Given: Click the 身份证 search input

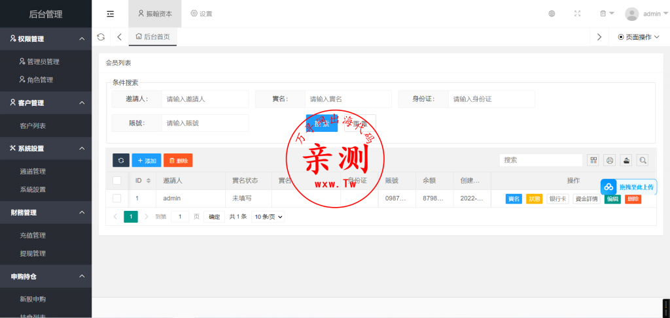Looking at the screenshot, I should (491, 99).
